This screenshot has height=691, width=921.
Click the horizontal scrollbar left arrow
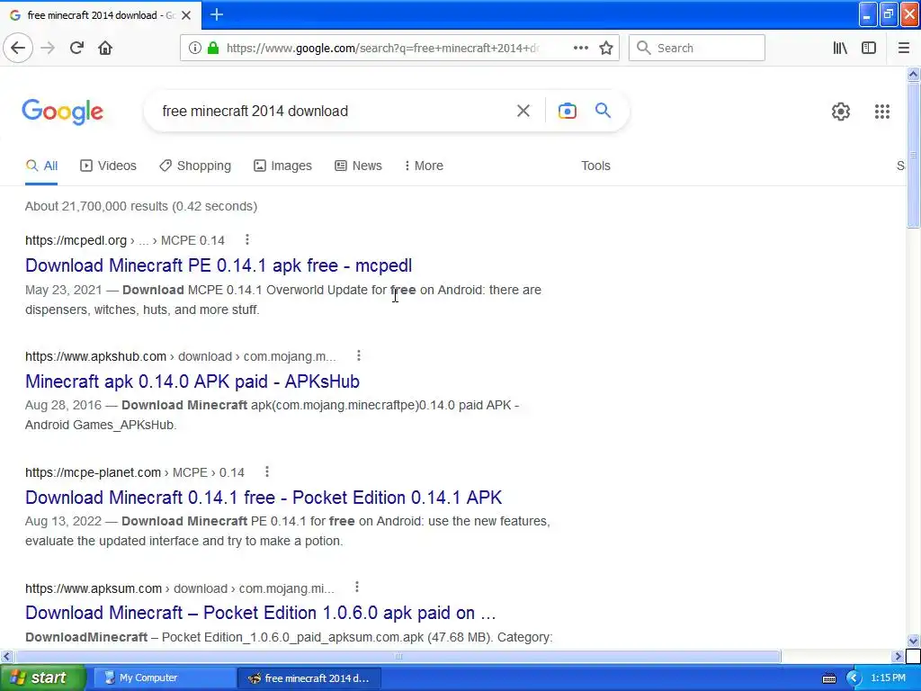pyautogui.click(x=6, y=656)
